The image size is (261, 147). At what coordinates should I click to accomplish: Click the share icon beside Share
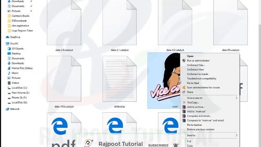click(x=184, y=92)
